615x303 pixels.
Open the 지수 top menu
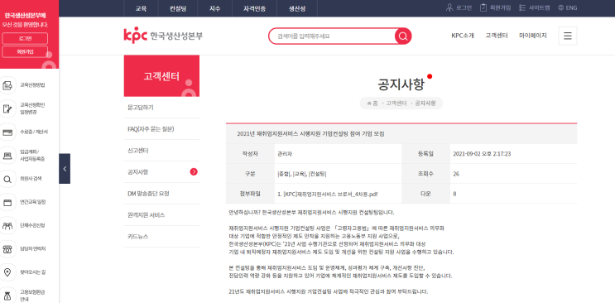click(215, 8)
